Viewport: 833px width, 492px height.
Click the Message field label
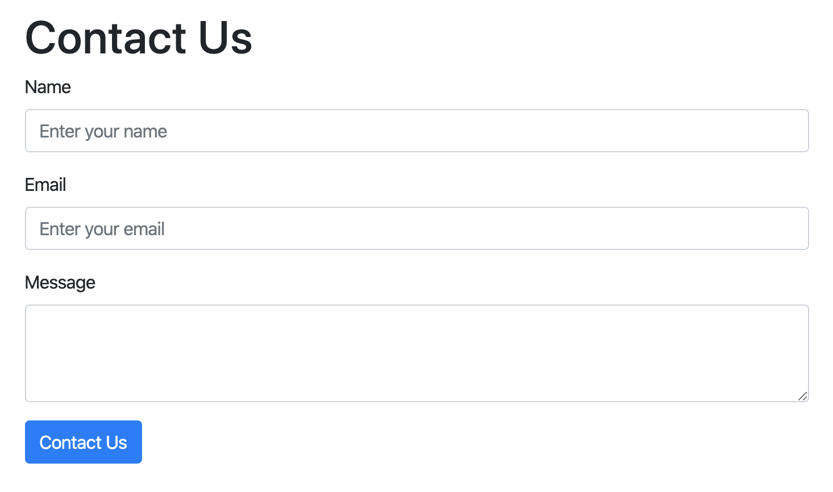(x=60, y=282)
